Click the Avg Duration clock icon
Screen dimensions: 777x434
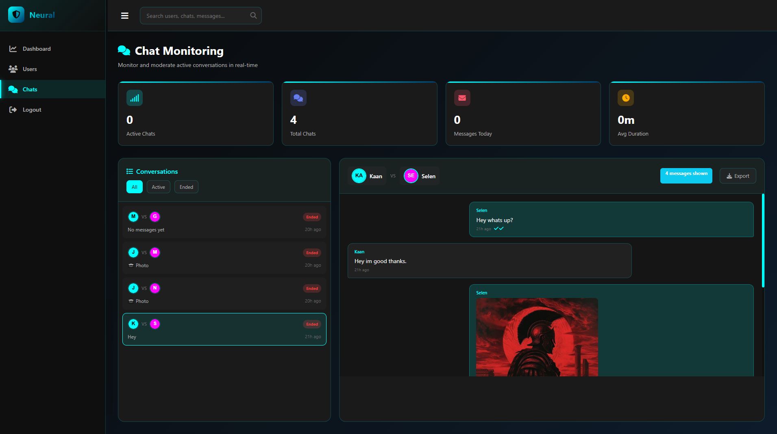tap(626, 98)
